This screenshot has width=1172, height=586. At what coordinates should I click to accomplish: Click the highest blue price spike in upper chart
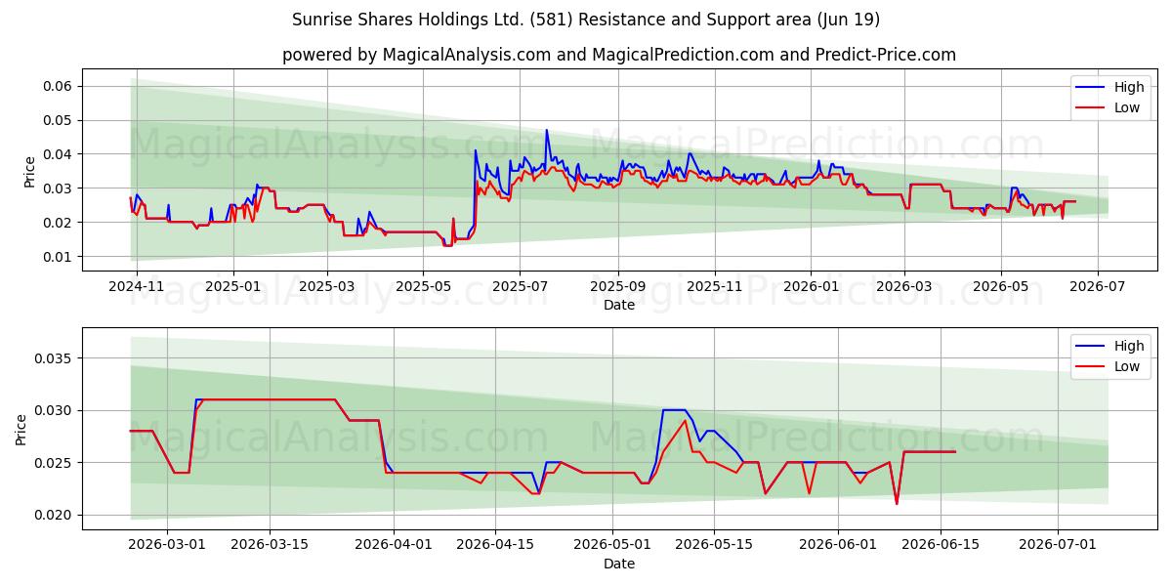(x=547, y=131)
